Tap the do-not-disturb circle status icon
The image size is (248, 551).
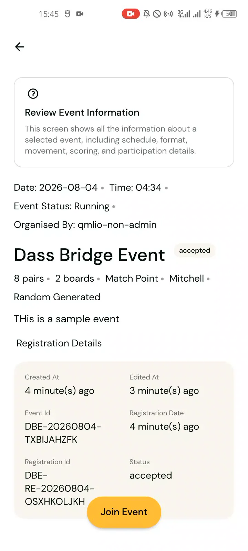(x=157, y=14)
